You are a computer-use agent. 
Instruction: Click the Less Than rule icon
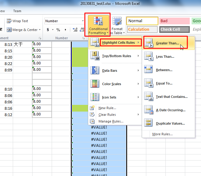(x=149, y=56)
